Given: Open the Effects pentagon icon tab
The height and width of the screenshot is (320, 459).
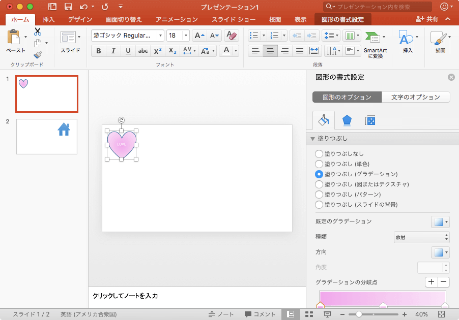Looking at the screenshot, I should click(347, 120).
